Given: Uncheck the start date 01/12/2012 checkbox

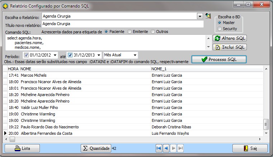Looking at the screenshot, I should (x=26, y=55).
